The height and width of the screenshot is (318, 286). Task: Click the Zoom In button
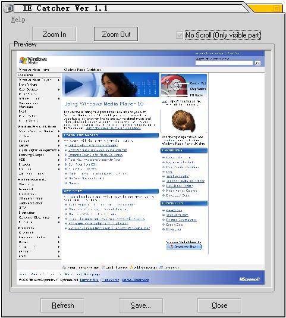click(54, 35)
